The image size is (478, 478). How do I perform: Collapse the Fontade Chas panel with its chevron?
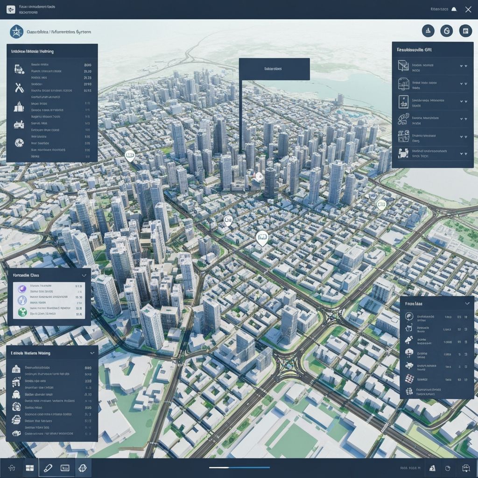84,275
